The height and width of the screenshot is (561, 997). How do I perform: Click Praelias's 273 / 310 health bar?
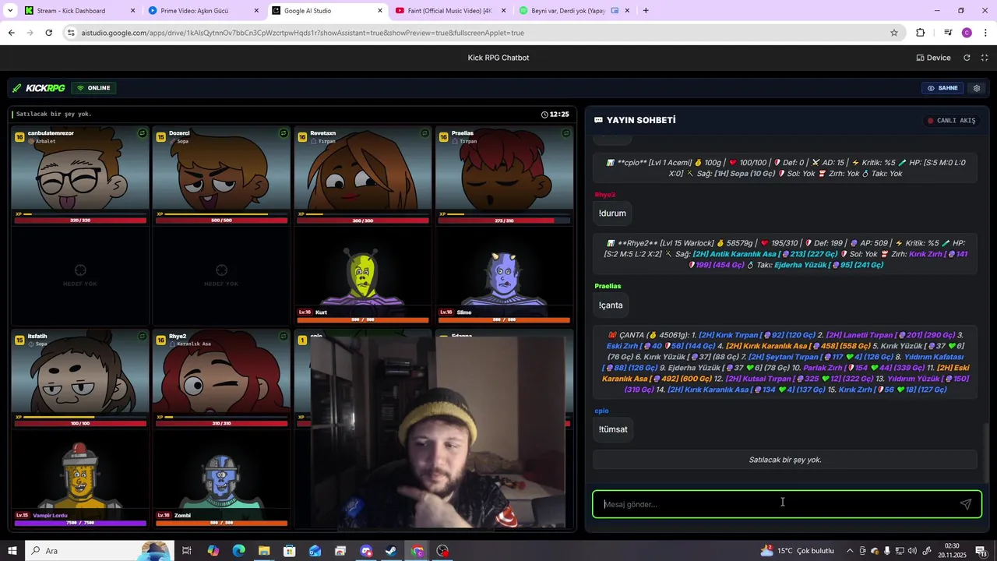504,221
